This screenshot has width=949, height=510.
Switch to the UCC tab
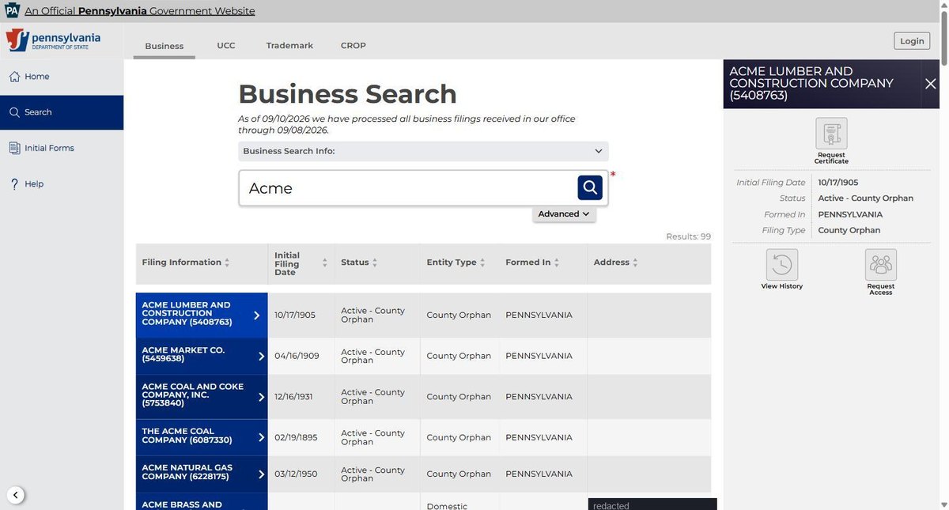[226, 46]
